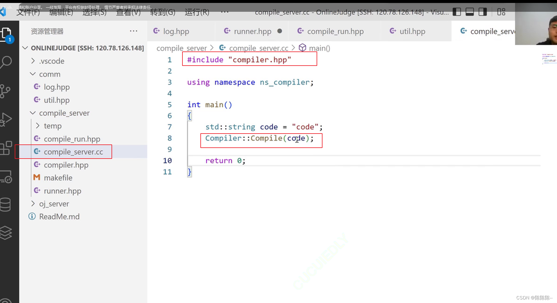Open the overflow menu ellipsis in menu bar
Viewport: 557px width, 303px height.
(x=225, y=12)
